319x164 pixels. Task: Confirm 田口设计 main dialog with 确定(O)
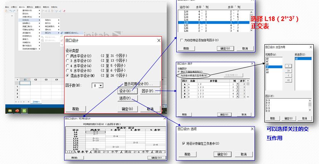pyautogui.click(x=128, y=109)
